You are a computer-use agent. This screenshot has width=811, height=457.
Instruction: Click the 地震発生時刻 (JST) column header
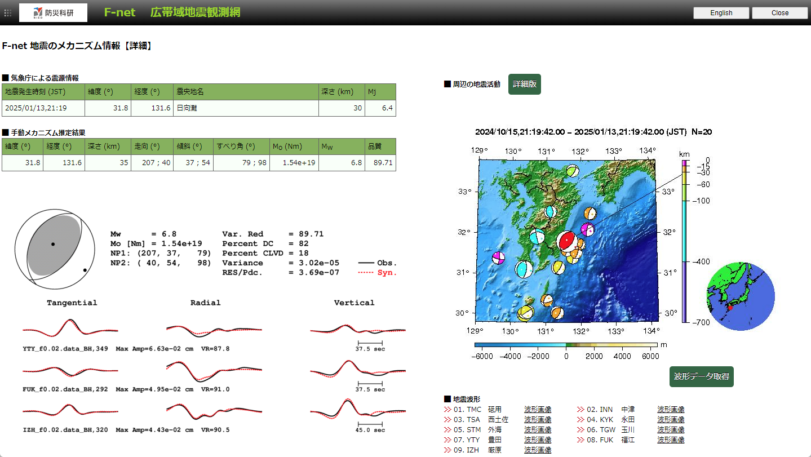[x=43, y=92]
